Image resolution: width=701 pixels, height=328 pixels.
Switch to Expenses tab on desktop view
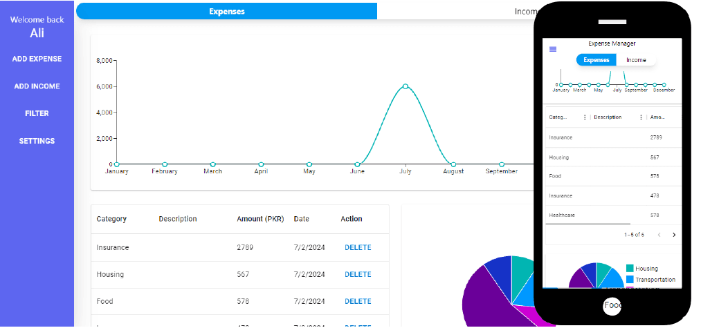(227, 11)
